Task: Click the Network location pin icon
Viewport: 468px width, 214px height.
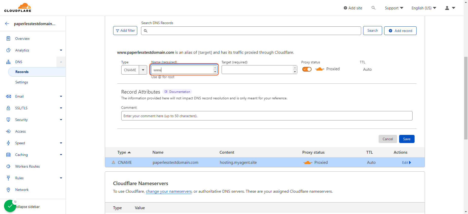Action: pyautogui.click(x=8, y=190)
